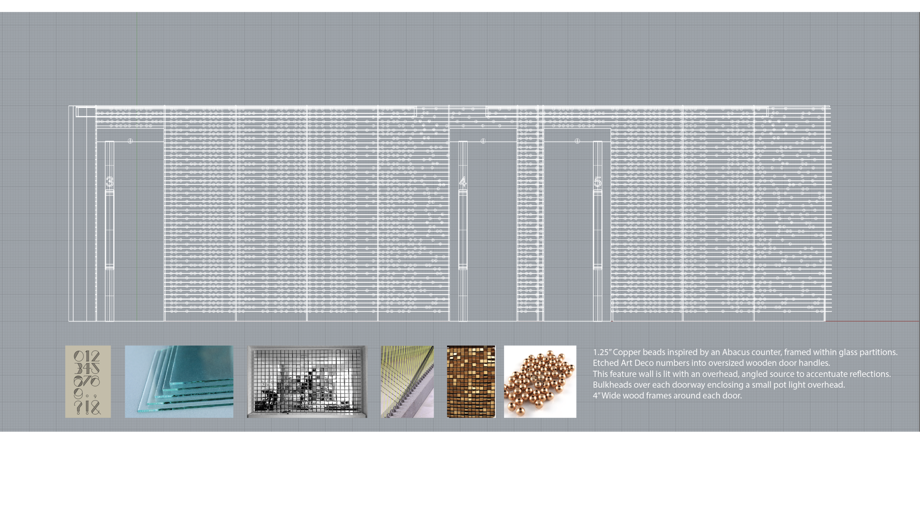The width and height of the screenshot is (920, 516).
Task: Select the stacked glass sheets photo
Action: (x=179, y=381)
